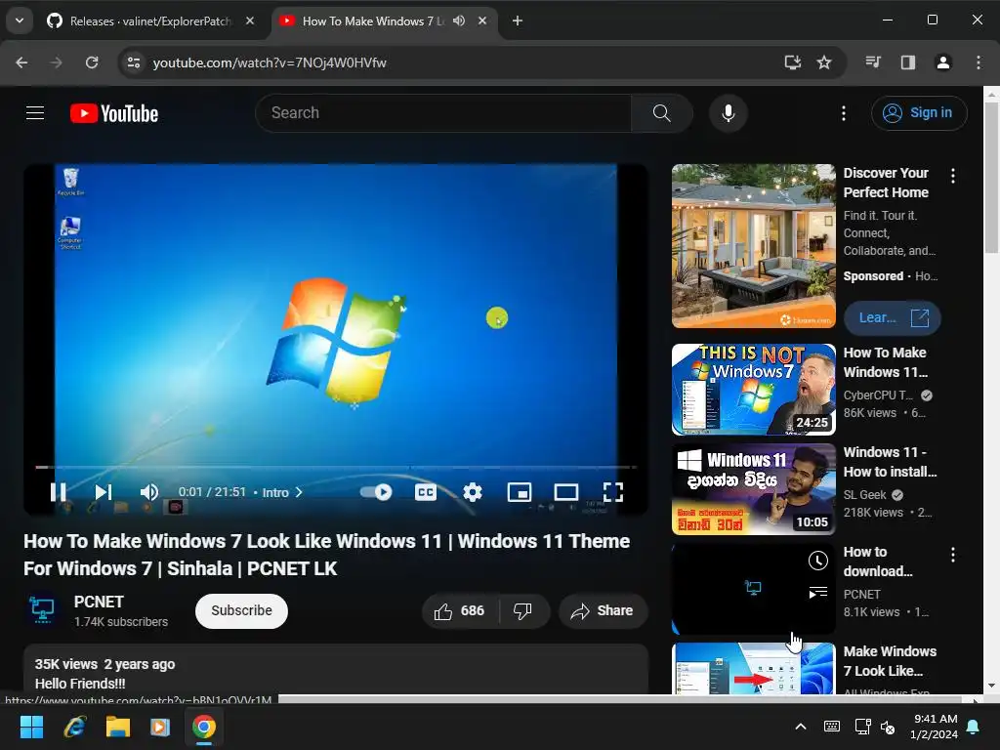View site information icon in address bar
The image size is (1000, 750).
pyautogui.click(x=133, y=62)
